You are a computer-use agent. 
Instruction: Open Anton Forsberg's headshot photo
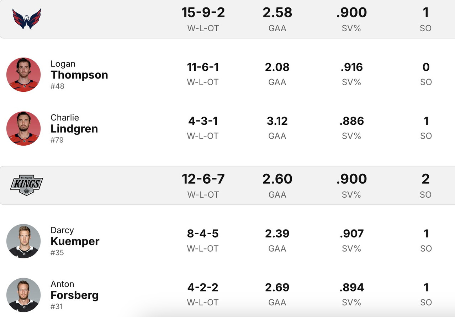[x=23, y=295]
